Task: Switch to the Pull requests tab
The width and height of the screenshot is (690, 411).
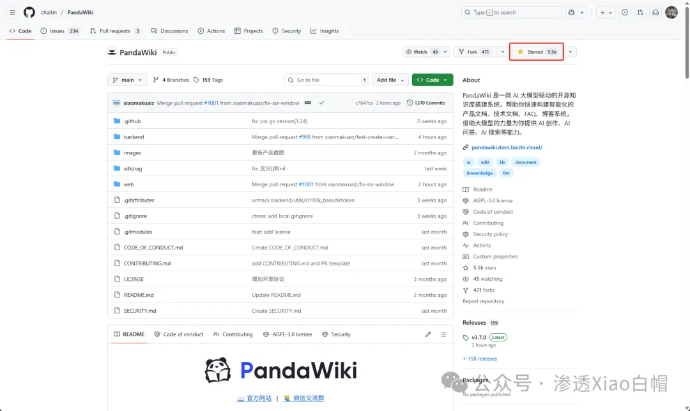Action: pos(115,31)
